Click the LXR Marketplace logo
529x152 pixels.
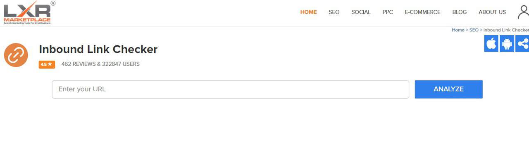coord(29,13)
